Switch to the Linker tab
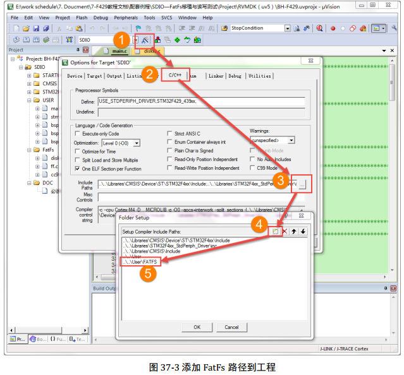Viewport: 404px width, 375px height. [x=216, y=76]
